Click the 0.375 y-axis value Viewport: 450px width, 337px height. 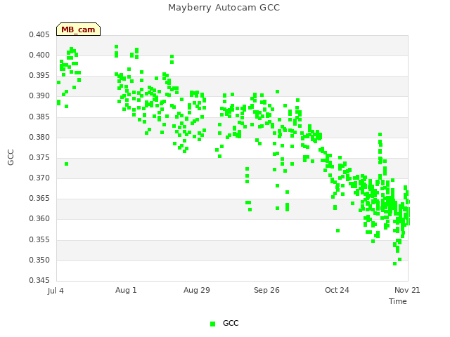39,157
